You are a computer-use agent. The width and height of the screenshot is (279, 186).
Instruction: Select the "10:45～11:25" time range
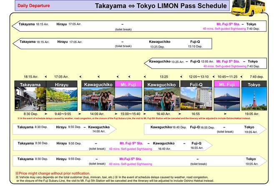(227, 77)
